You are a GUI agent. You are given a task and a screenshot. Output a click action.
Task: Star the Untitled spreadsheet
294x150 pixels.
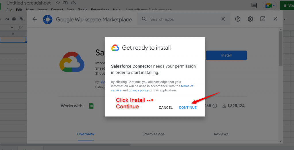(x=58, y=3)
